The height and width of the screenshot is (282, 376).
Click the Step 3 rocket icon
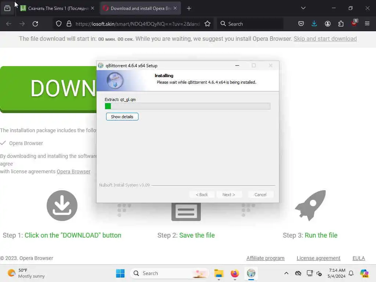(310, 205)
